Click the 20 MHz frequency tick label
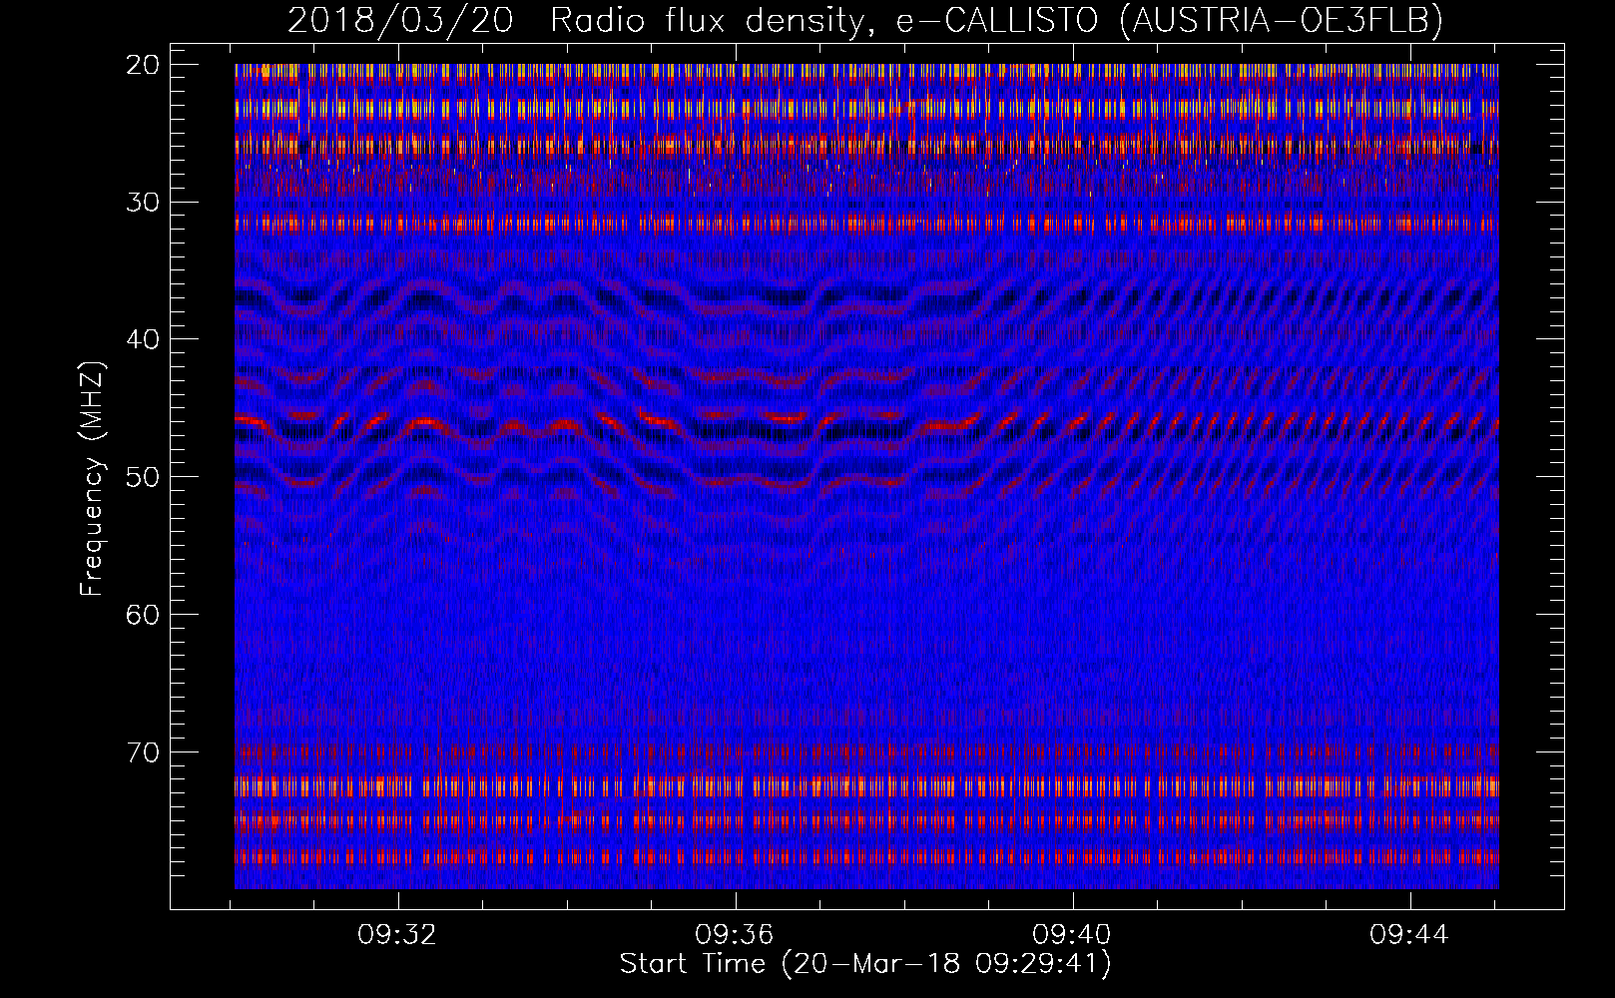1615x998 pixels. tap(143, 65)
